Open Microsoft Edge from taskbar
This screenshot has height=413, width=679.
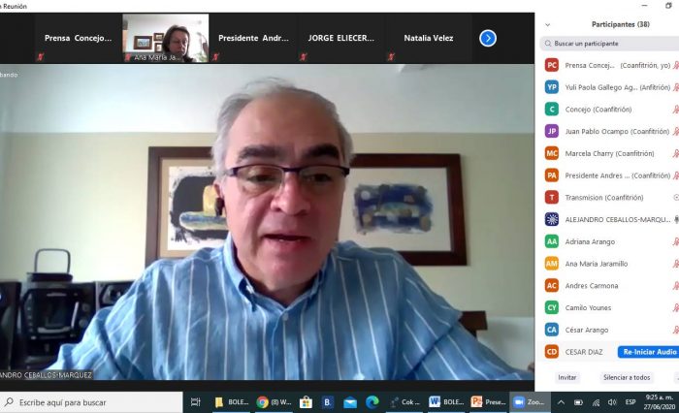(x=372, y=401)
